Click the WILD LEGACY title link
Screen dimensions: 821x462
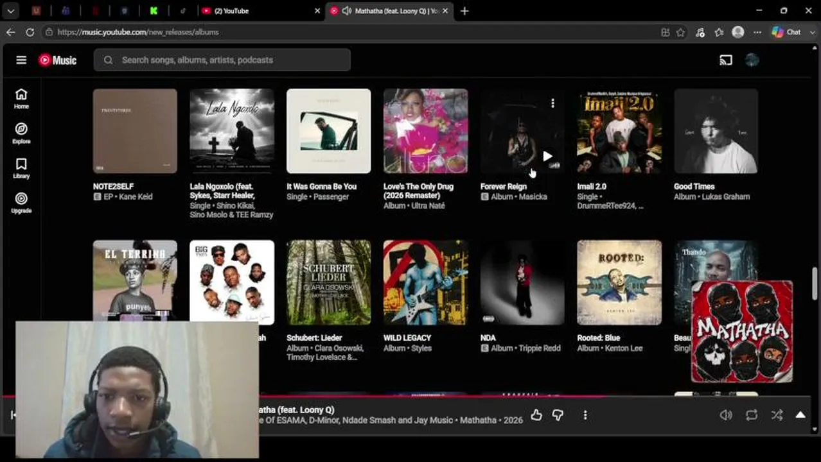[407, 338]
